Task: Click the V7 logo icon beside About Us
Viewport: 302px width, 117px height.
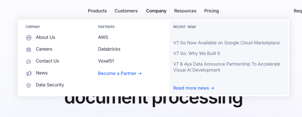Action: click(x=29, y=38)
